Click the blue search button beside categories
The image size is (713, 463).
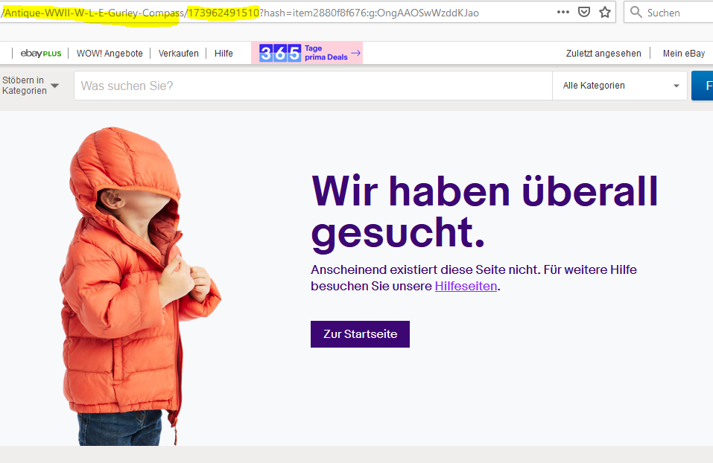703,86
